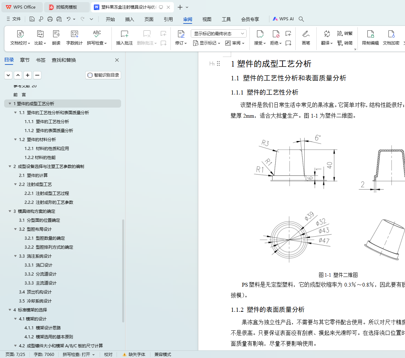Image resolution: width=405 pixels, height=358 pixels.
Task: Go to WPS Office home tab
Action: (x=22, y=7)
